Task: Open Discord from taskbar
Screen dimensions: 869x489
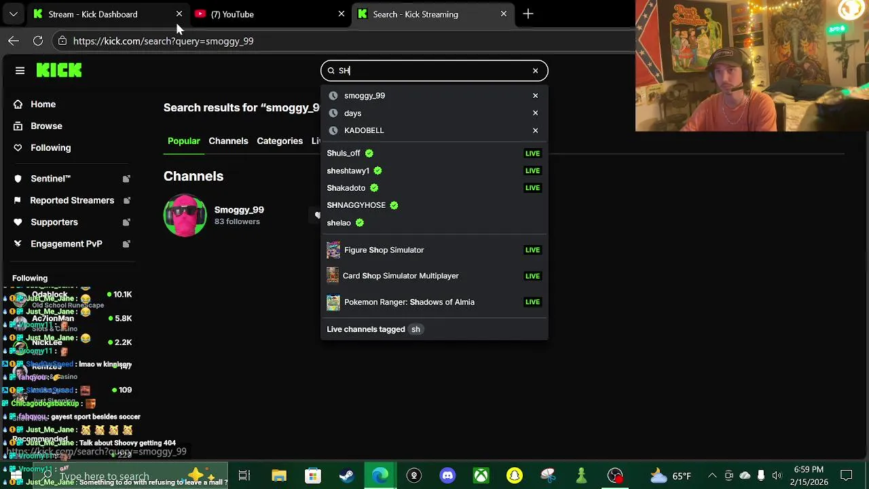Action: (x=447, y=475)
